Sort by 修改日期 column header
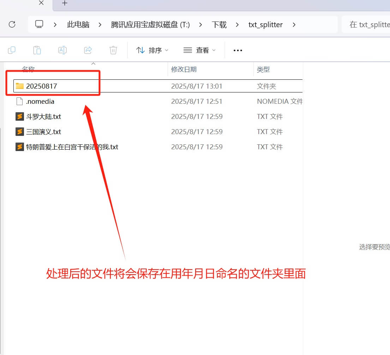This screenshot has height=355, width=390. [x=184, y=70]
